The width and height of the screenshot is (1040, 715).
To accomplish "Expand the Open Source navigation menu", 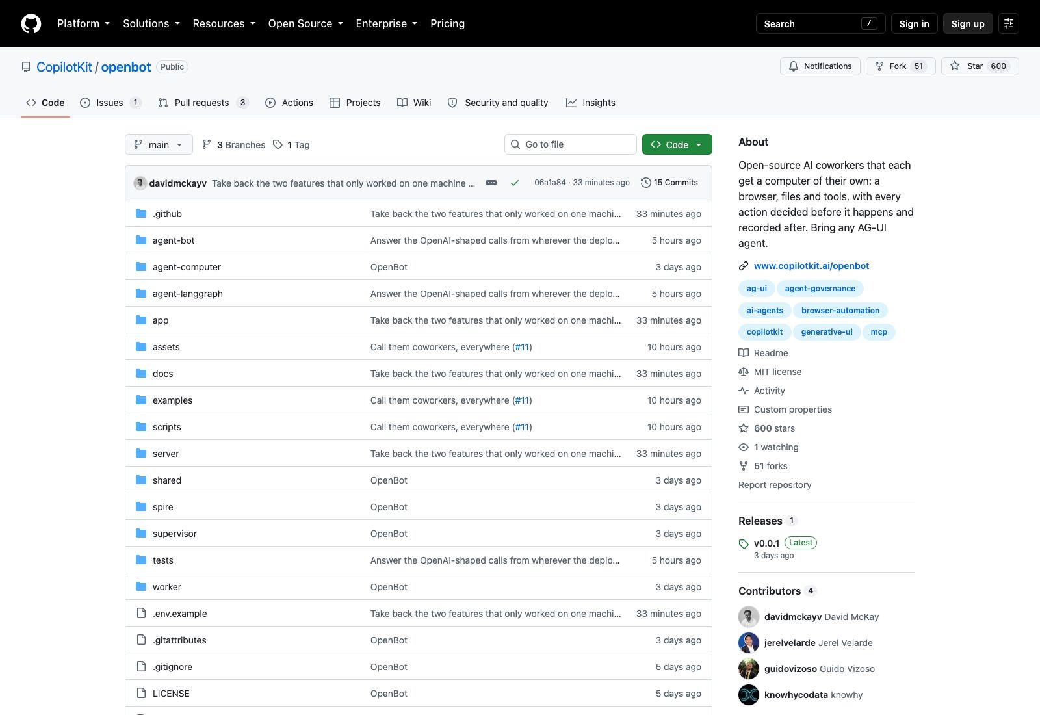I will click(x=305, y=23).
